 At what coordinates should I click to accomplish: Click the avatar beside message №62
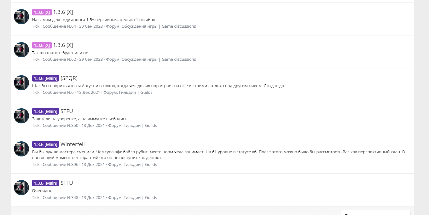21,50
